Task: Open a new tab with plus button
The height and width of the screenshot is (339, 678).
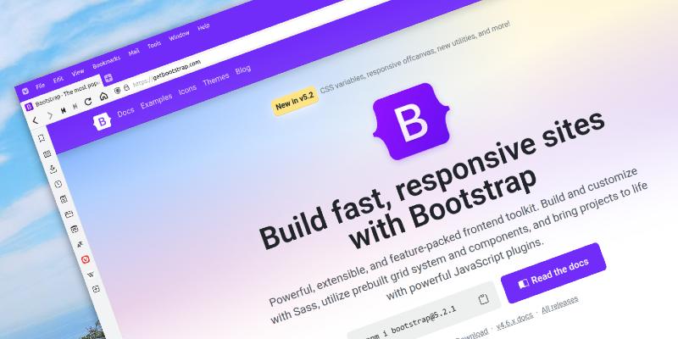Action: (x=108, y=78)
